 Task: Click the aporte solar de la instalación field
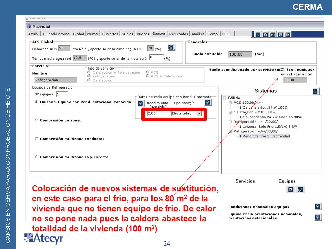(156, 57)
